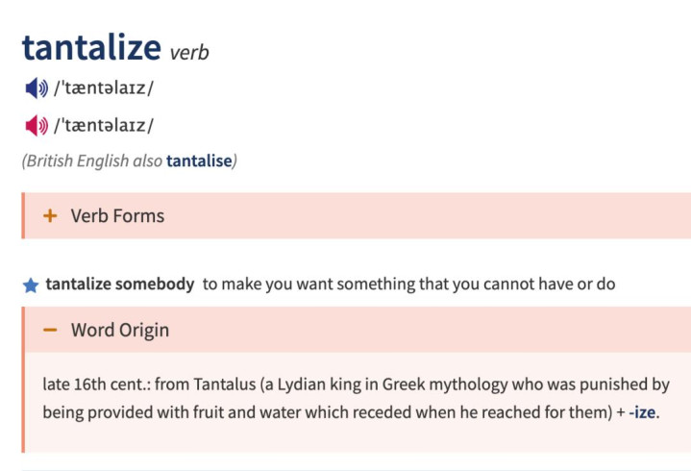The height and width of the screenshot is (471, 691).
Task: Collapse the Word Origin section title
Action: click(119, 331)
